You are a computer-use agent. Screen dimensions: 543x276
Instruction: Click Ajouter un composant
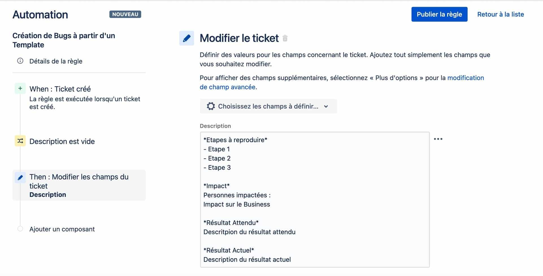coord(62,229)
